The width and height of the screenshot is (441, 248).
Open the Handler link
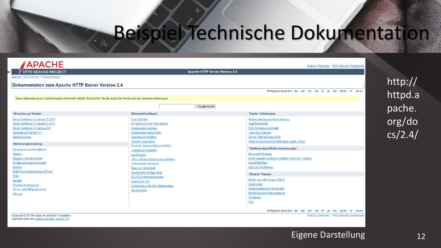(x=17, y=180)
